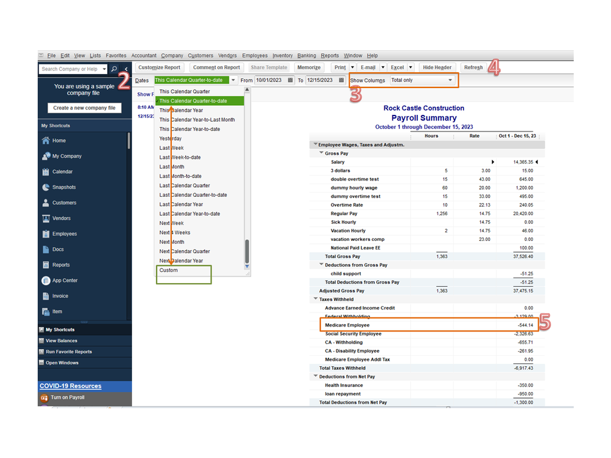Click the Memorize button

click(x=309, y=67)
